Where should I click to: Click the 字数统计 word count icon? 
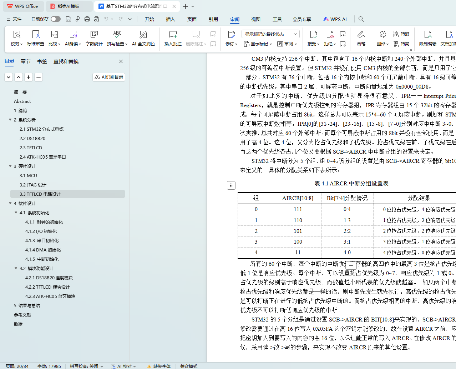coord(94,35)
